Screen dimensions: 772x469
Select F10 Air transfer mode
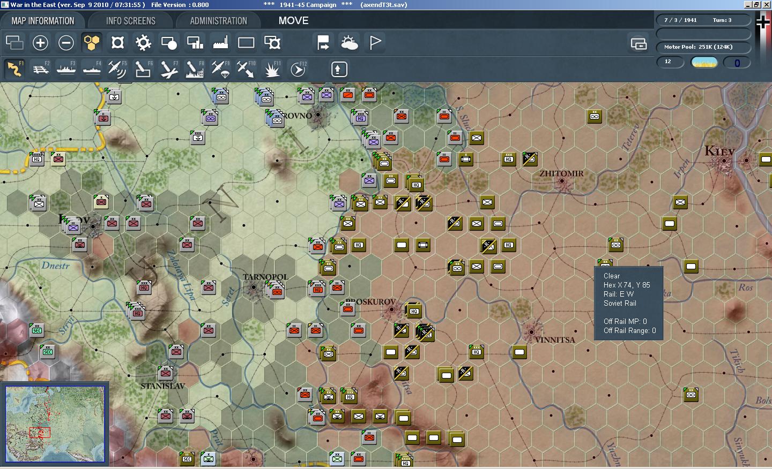pos(246,69)
